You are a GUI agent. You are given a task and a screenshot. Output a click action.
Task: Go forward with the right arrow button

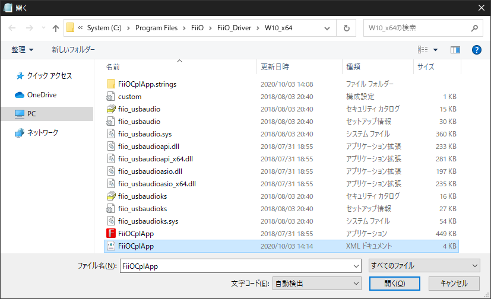click(x=30, y=28)
